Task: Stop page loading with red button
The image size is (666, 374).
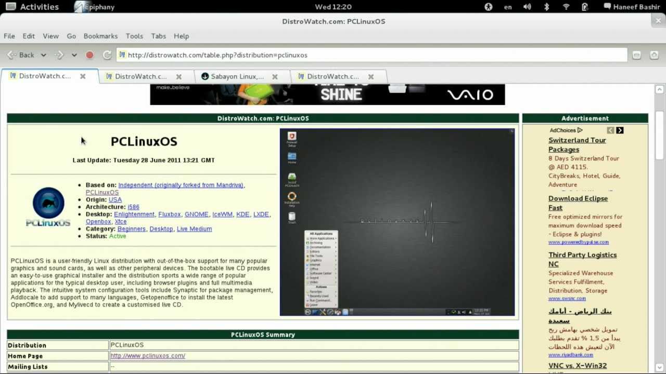Action: 89,55
